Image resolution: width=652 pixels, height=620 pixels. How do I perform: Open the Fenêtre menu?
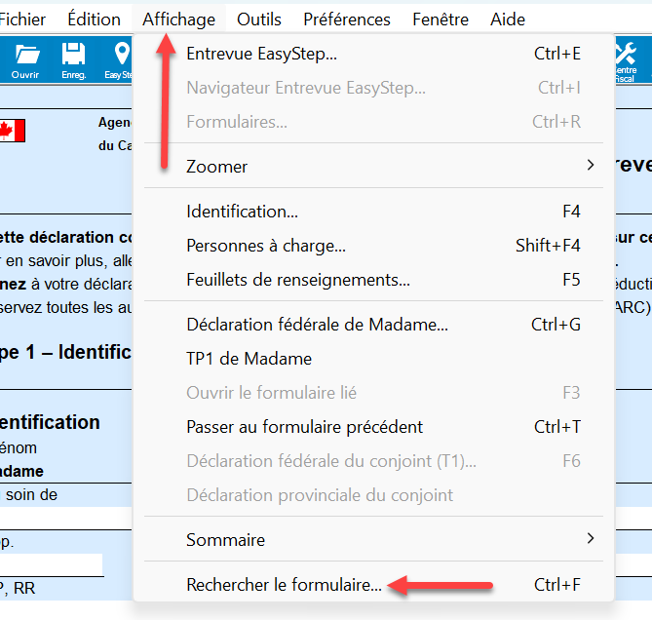pyautogui.click(x=441, y=19)
